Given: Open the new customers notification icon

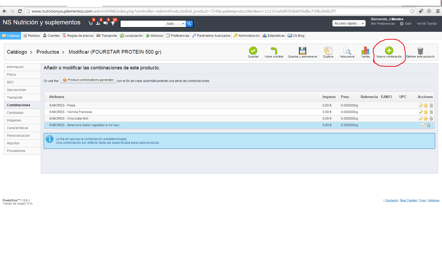Looking at the screenshot, I should point(98,23).
